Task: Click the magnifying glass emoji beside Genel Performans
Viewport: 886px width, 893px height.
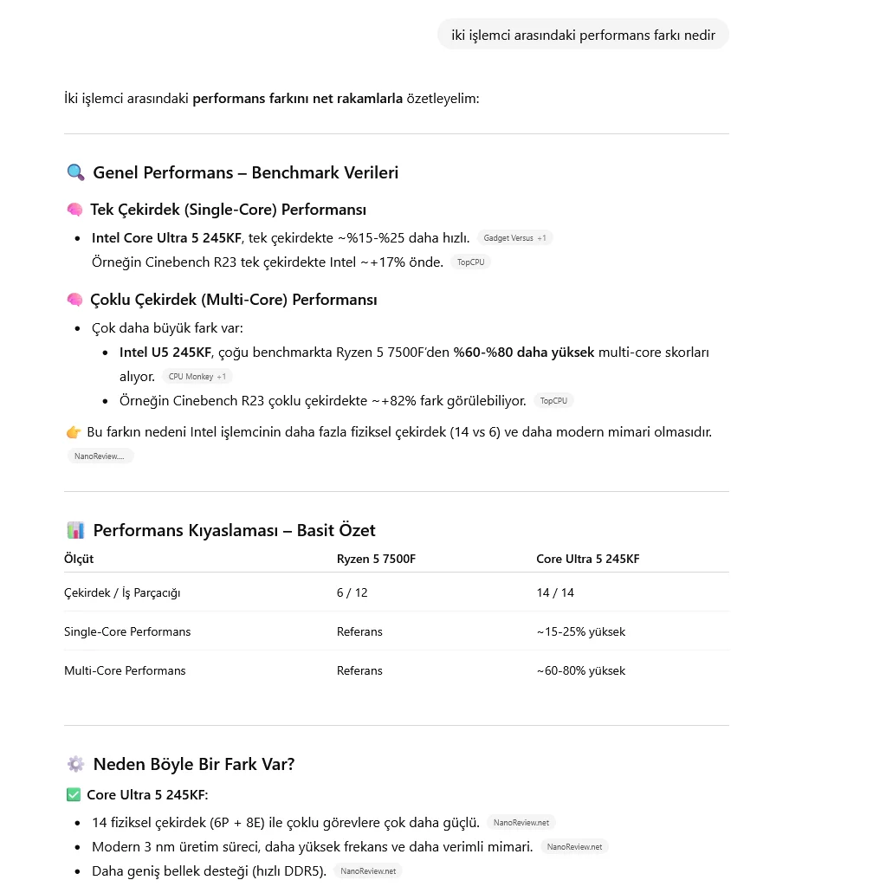Action: (x=75, y=172)
